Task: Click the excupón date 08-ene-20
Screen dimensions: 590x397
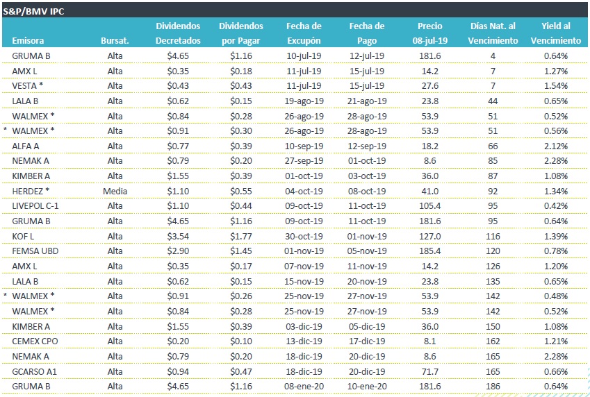Action: point(304,387)
